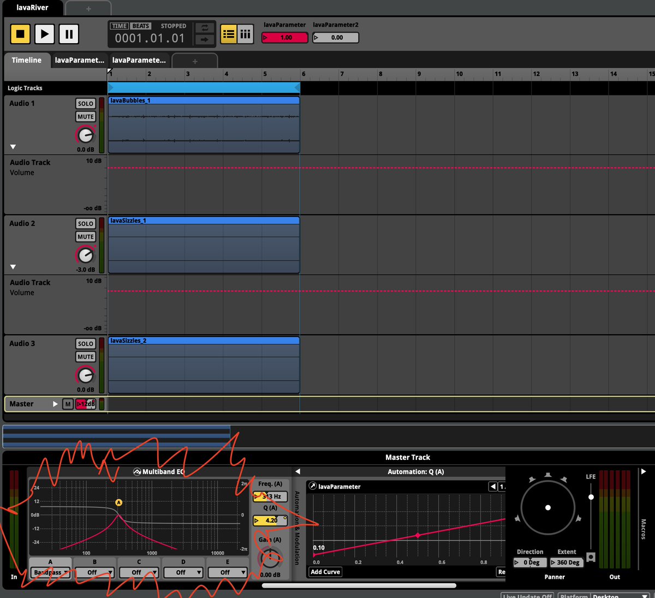This screenshot has width=655, height=598.
Task: Open first lavaParamet... parameter tab
Action: click(x=80, y=60)
